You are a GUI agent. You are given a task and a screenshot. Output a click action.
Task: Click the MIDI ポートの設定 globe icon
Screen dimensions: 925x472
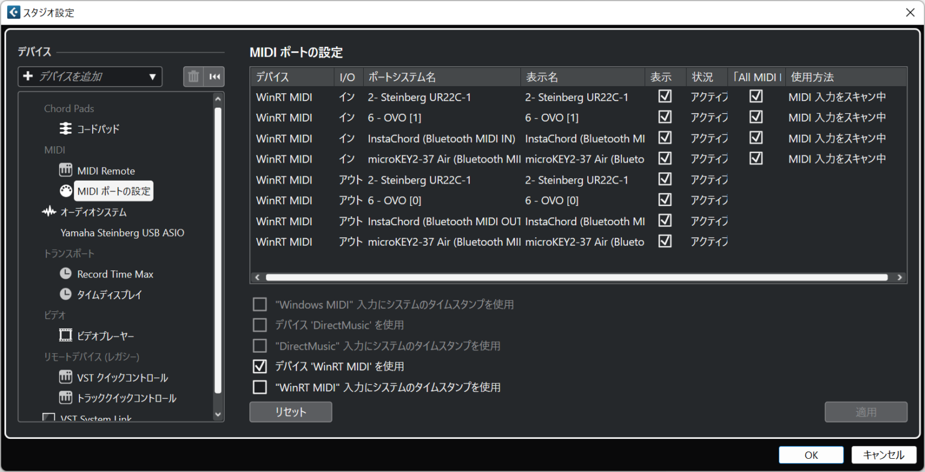66,191
